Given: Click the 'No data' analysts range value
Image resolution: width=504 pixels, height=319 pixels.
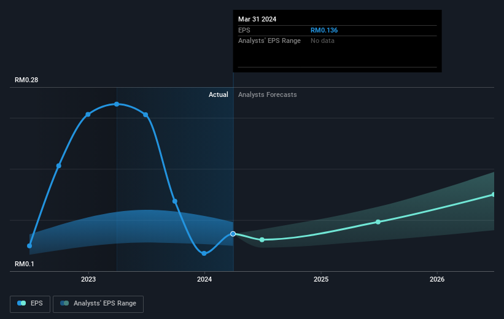Looking at the screenshot, I should pyautogui.click(x=322, y=41).
